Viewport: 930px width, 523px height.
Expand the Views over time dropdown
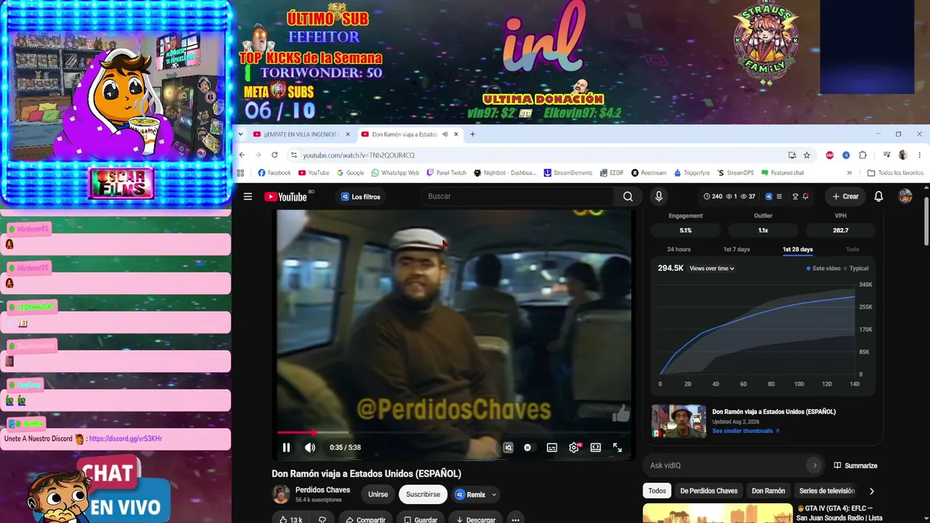712,269
